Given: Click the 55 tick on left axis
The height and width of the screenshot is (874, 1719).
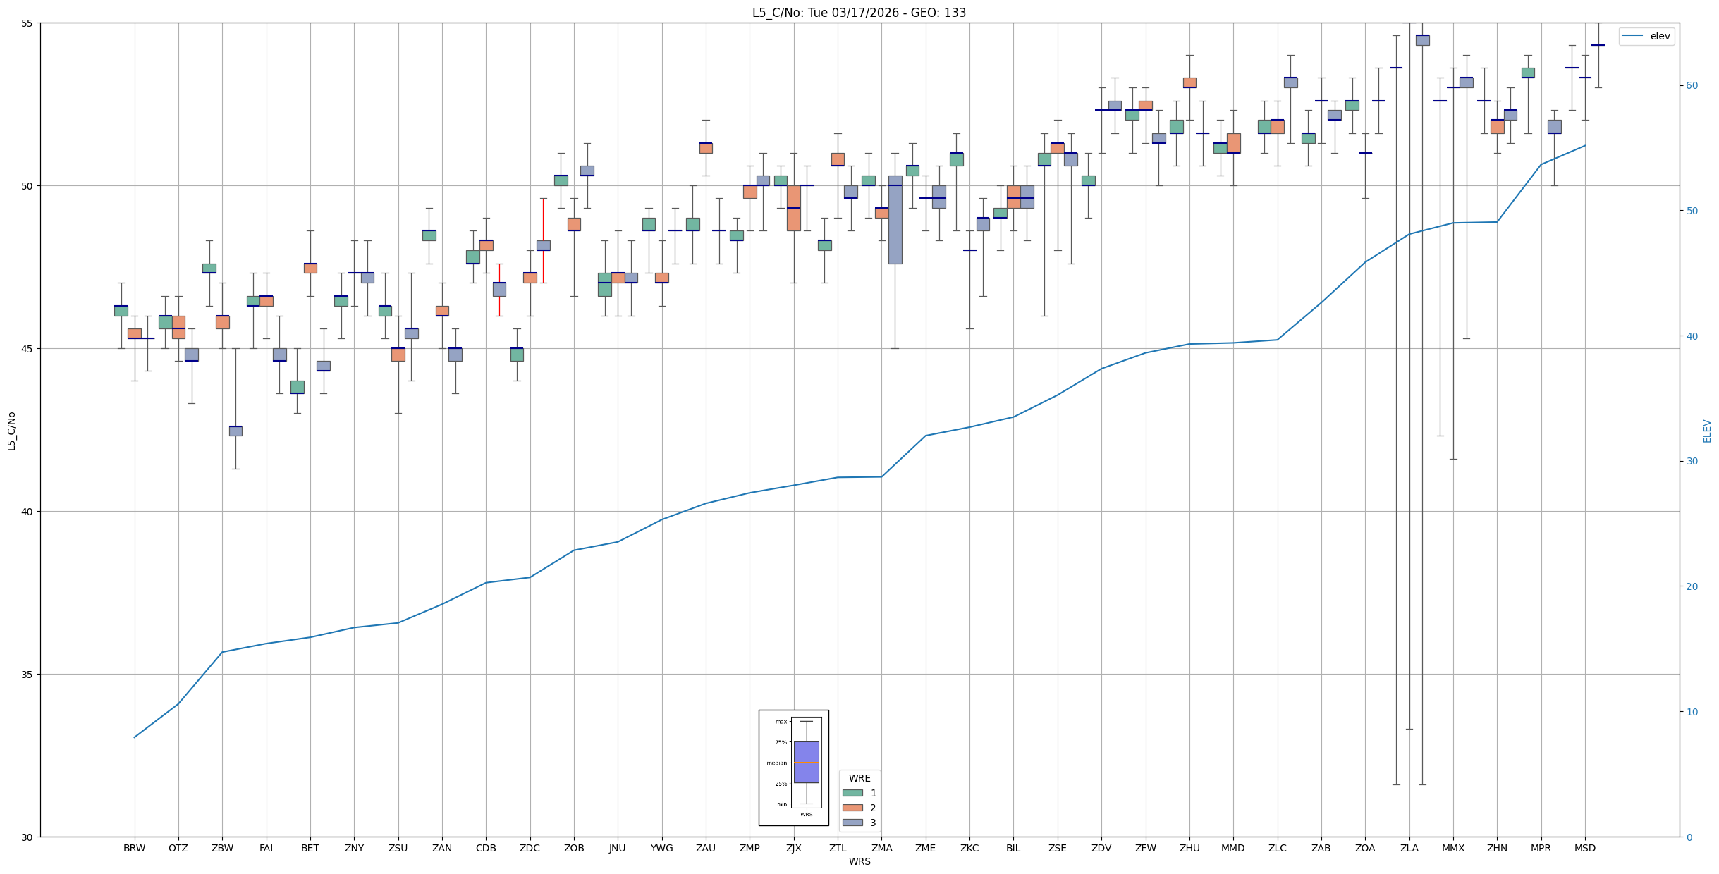Looking at the screenshot, I should point(27,23).
